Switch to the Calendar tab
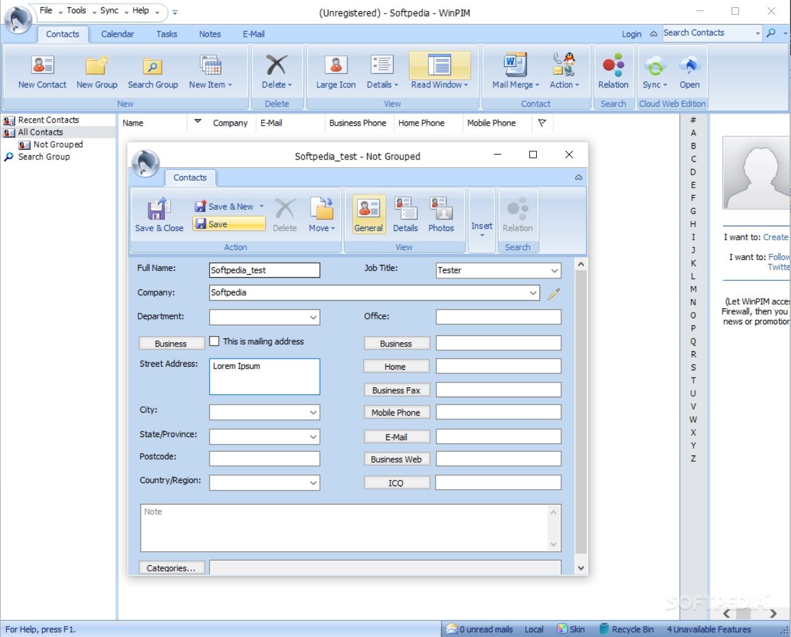This screenshot has width=791, height=637. 117,34
